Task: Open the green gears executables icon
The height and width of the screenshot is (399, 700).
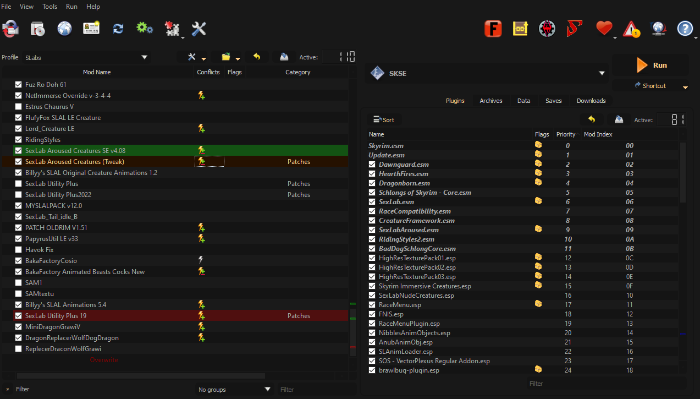Action: click(145, 29)
